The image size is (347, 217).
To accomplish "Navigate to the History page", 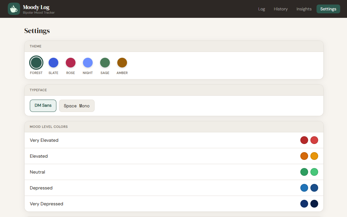I will pos(281,9).
